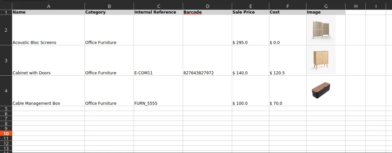392x153 pixels.
Task: Select column B header
Action: 109,7
